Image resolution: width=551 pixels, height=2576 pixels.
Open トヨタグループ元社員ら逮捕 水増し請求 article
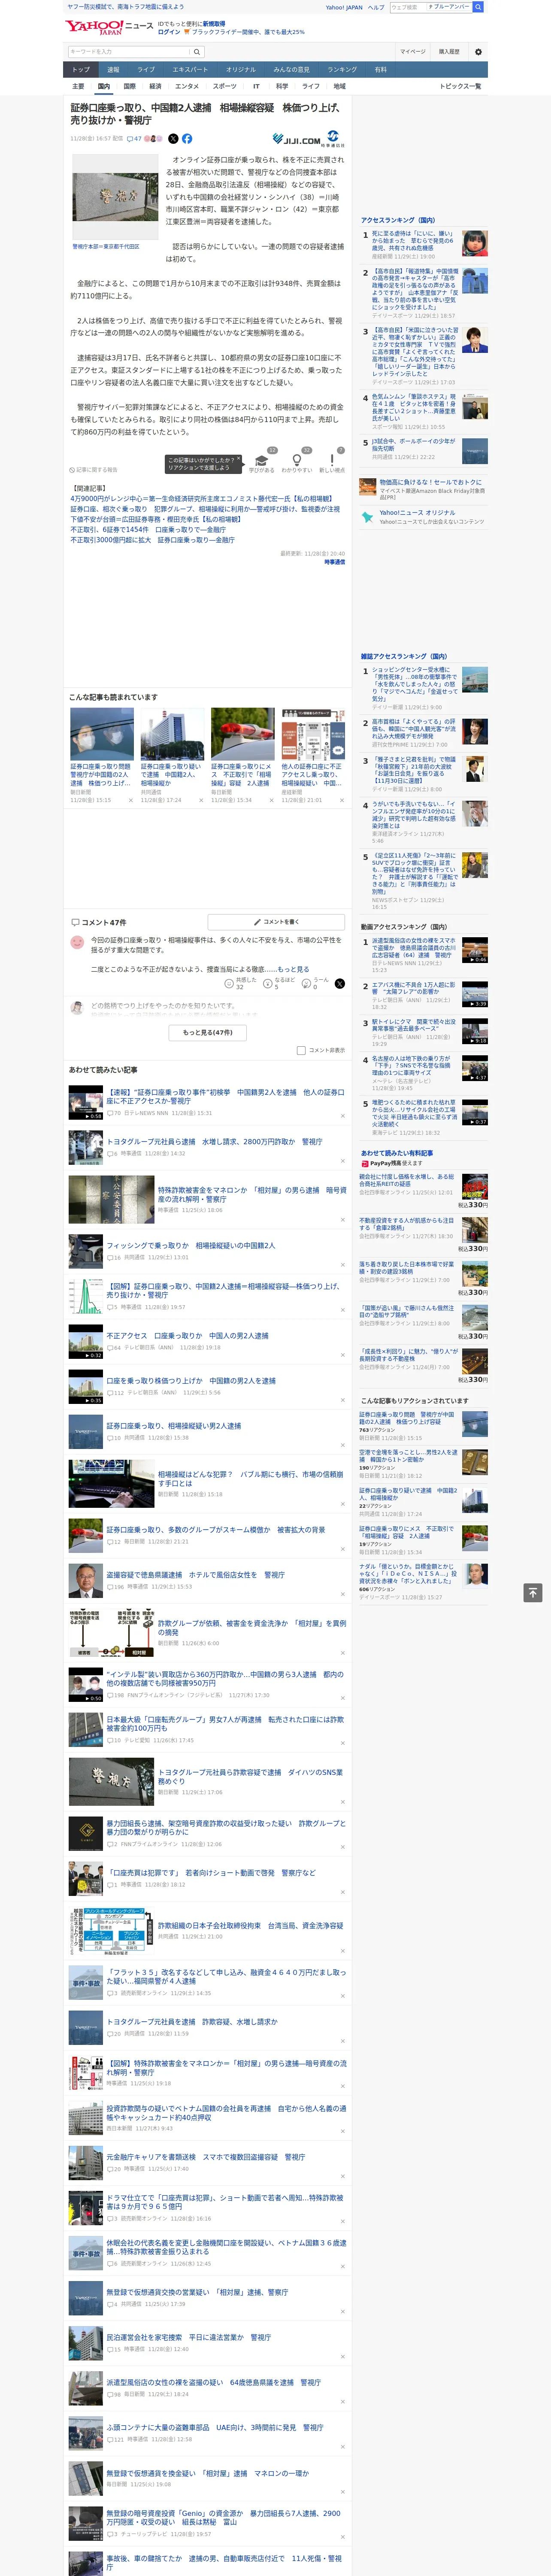click(214, 1141)
